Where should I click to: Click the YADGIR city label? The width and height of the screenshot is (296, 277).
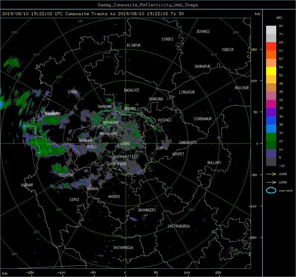228,50
